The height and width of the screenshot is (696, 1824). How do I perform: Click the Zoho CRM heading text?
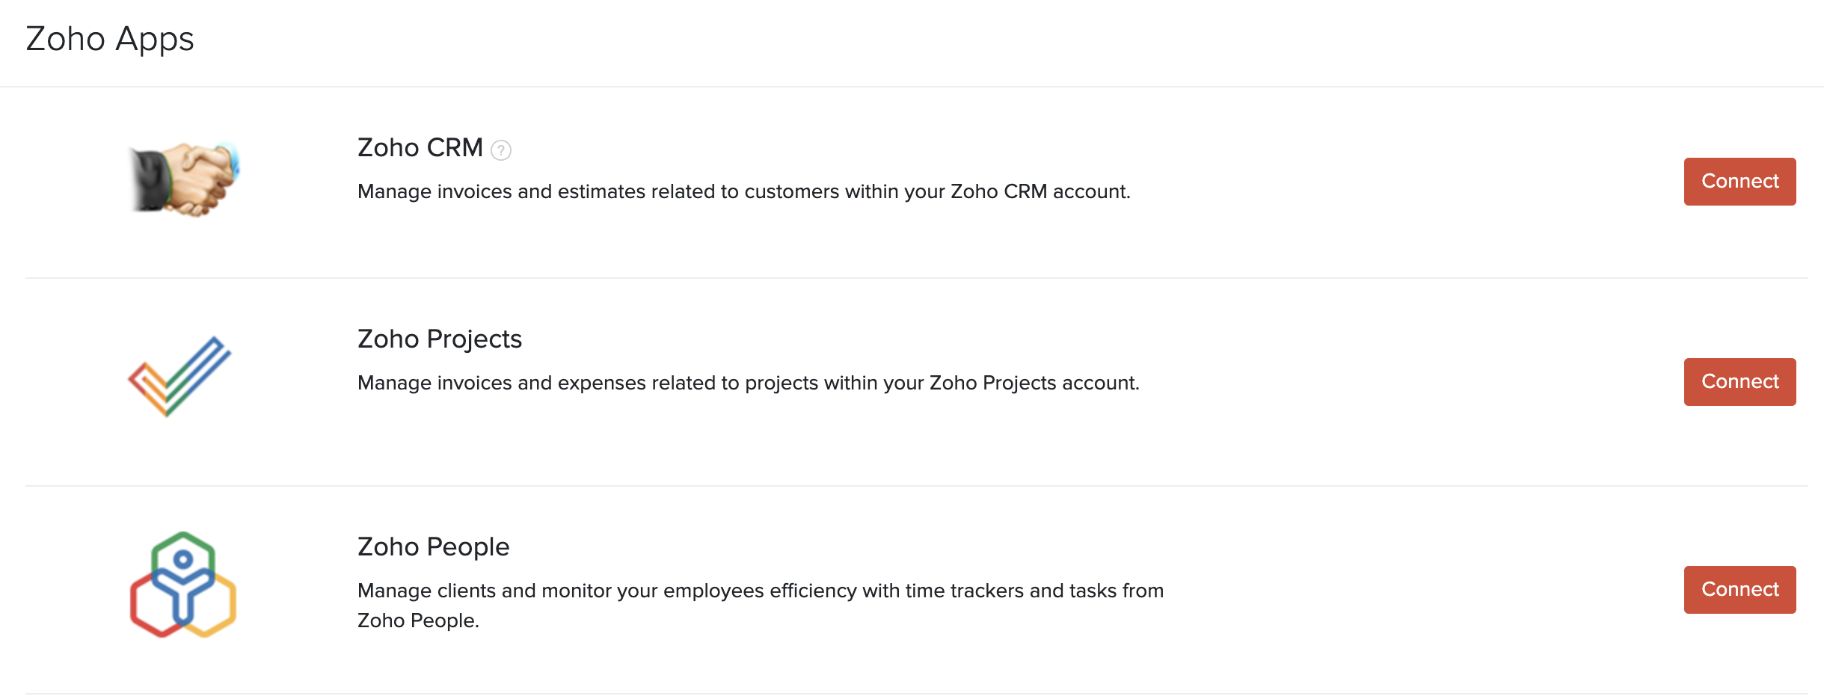[x=420, y=148]
